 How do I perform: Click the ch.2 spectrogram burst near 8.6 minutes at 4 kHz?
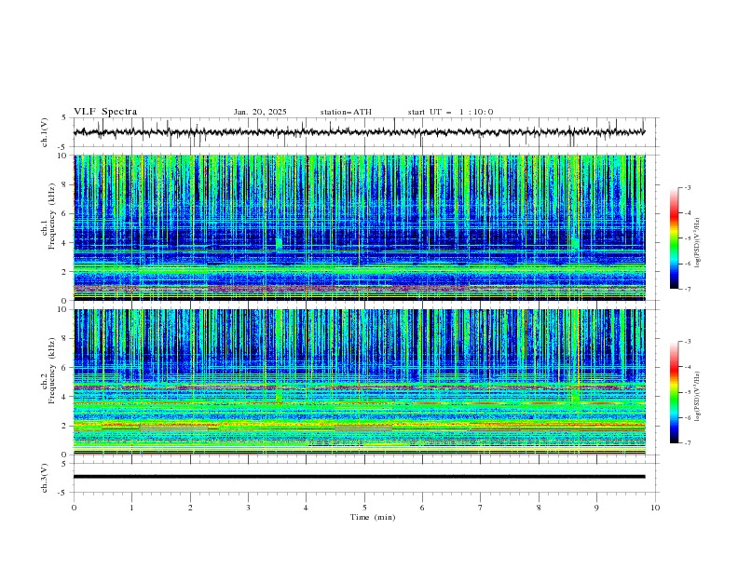pyautogui.click(x=575, y=395)
